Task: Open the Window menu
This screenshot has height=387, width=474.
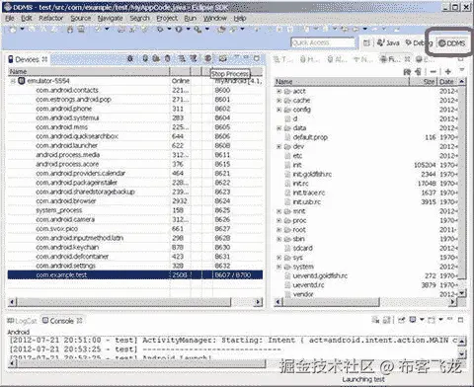Action: [x=215, y=19]
